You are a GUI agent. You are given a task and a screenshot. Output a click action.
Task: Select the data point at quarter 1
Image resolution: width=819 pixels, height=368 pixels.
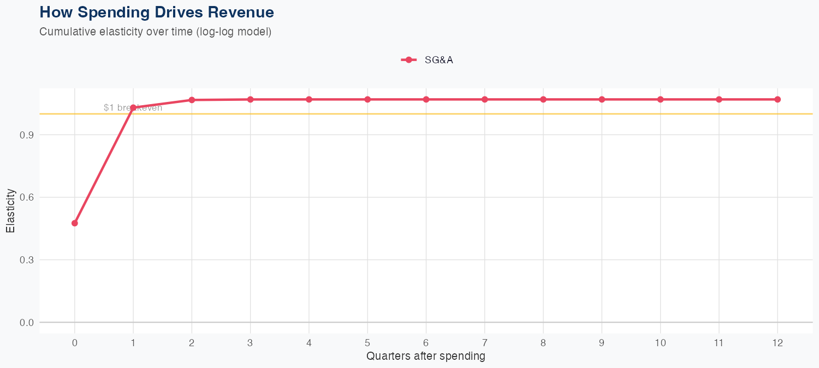click(x=133, y=107)
